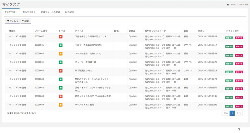The height and width of the screenshot is (133, 250).
Task: Go to the 次へ next page
Action: click(239, 113)
